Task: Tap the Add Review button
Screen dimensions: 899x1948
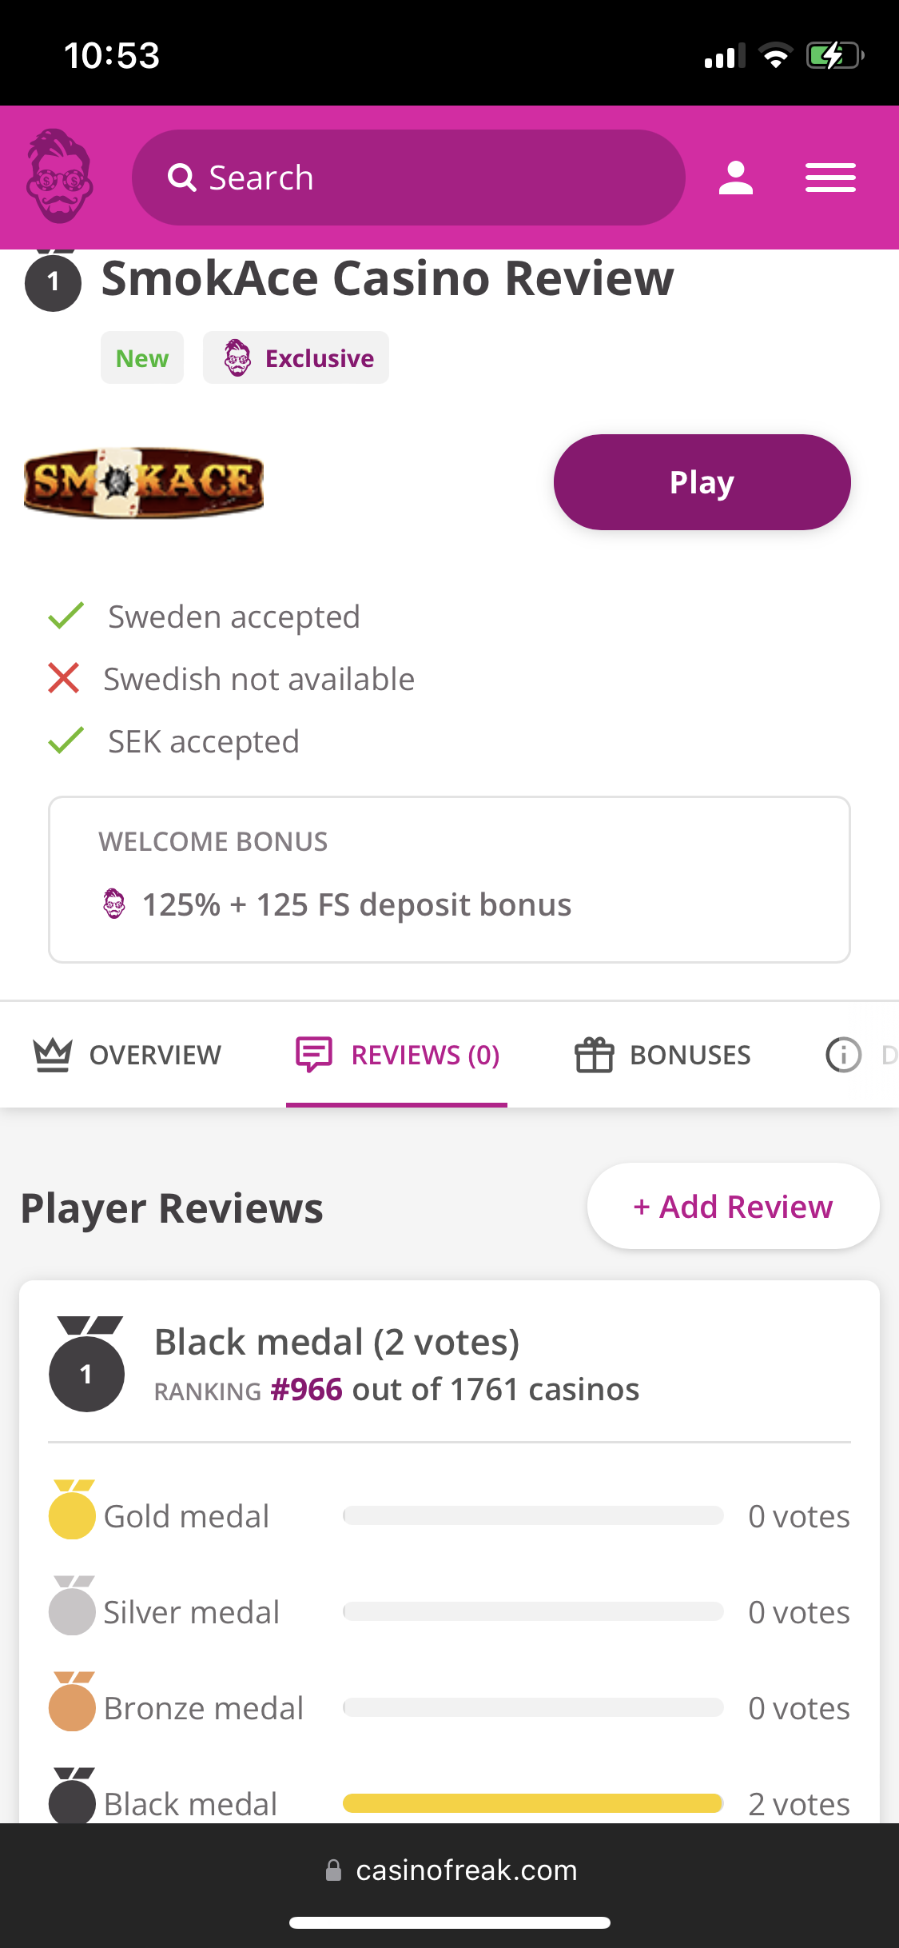Action: point(733,1207)
